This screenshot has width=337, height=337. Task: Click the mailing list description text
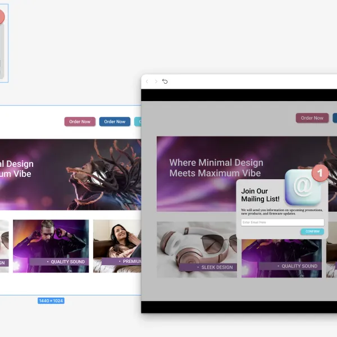282,212
